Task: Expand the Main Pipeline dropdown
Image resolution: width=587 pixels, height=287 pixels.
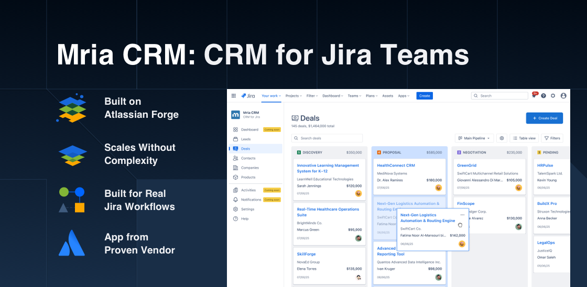Action: [475, 138]
